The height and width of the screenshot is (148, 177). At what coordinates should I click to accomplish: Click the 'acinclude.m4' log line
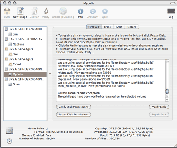(x=86, y=66)
